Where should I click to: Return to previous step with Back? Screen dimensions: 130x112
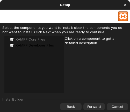[x=71, y=107]
